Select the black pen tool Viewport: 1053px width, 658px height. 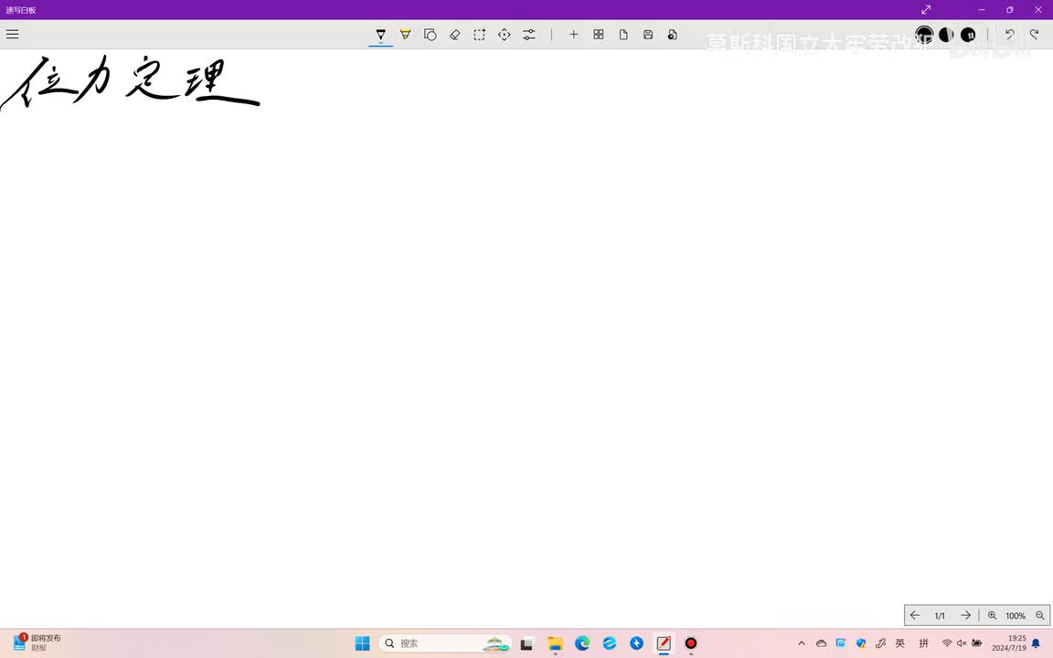381,34
